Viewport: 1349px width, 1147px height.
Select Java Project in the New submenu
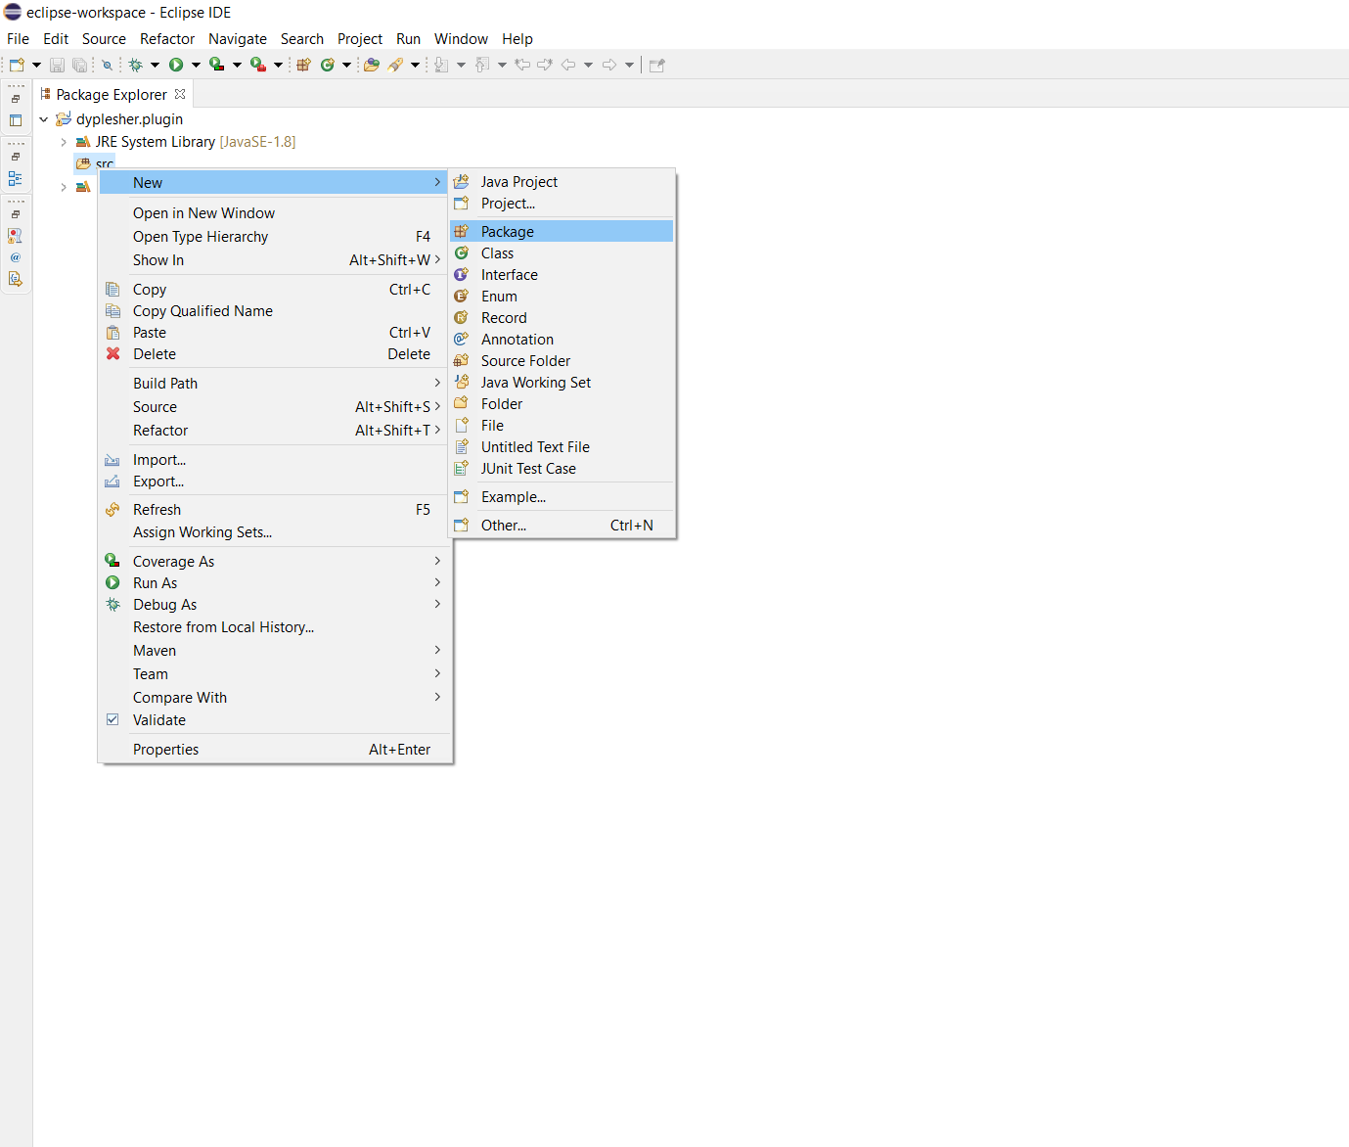[x=562, y=182]
